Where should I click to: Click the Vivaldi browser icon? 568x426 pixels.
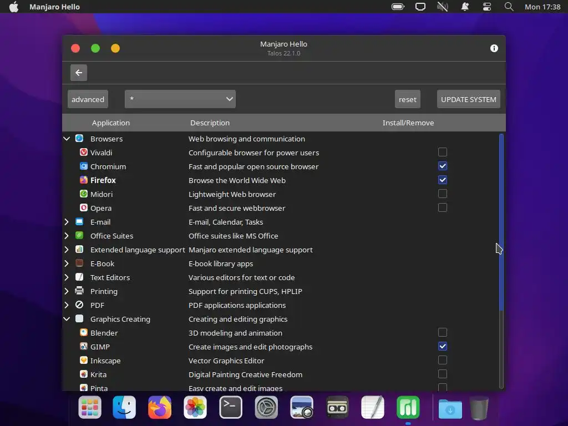pos(84,152)
